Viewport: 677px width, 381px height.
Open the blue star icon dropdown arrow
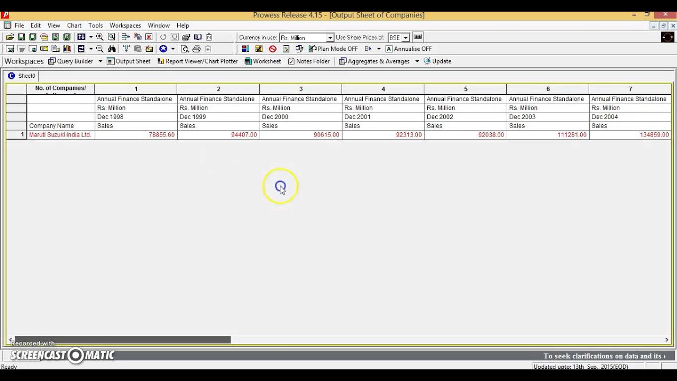[x=172, y=49]
